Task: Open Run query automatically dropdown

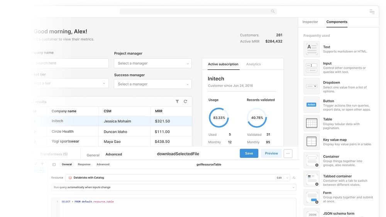Action: click(174, 187)
